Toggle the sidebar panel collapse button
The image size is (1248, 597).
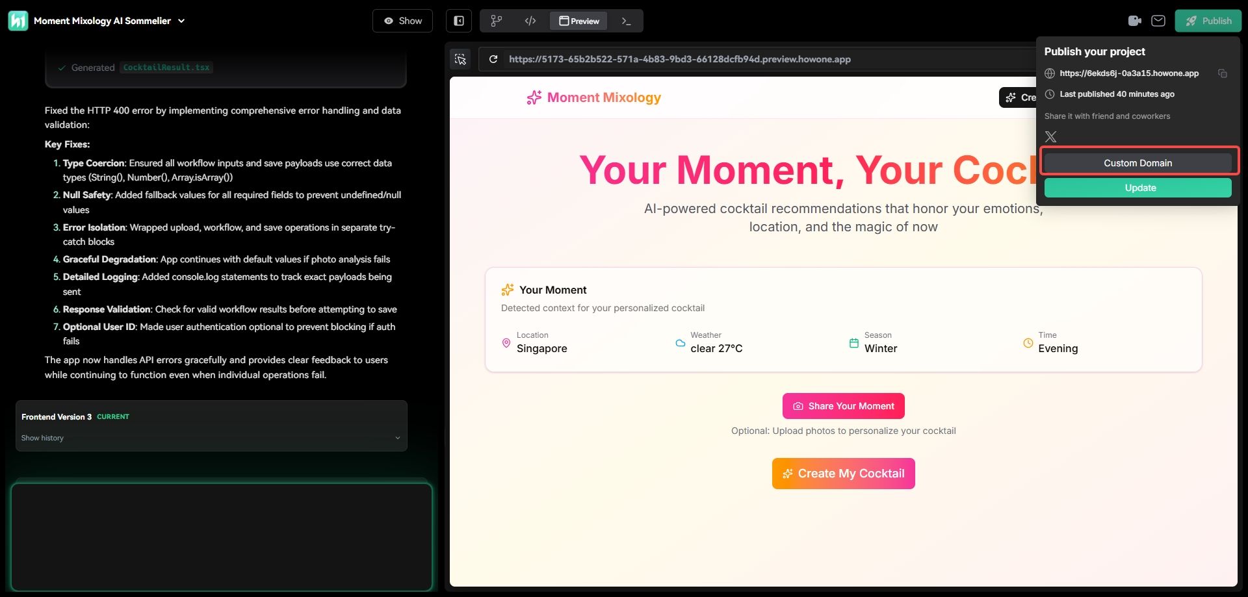[459, 21]
